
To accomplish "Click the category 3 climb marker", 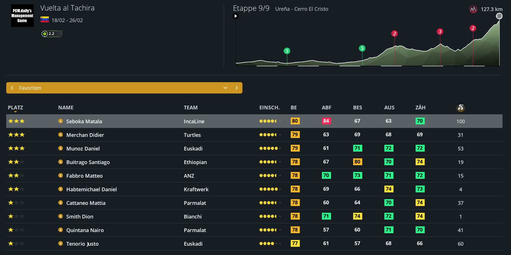I will coord(440,32).
